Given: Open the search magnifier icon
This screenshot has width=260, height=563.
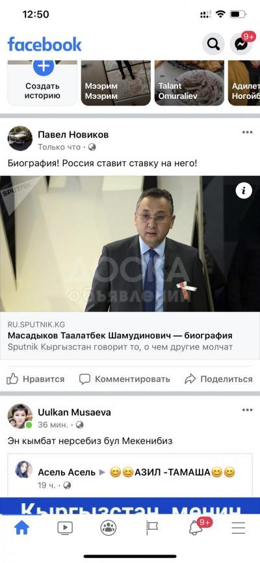Looking at the screenshot, I should (213, 44).
